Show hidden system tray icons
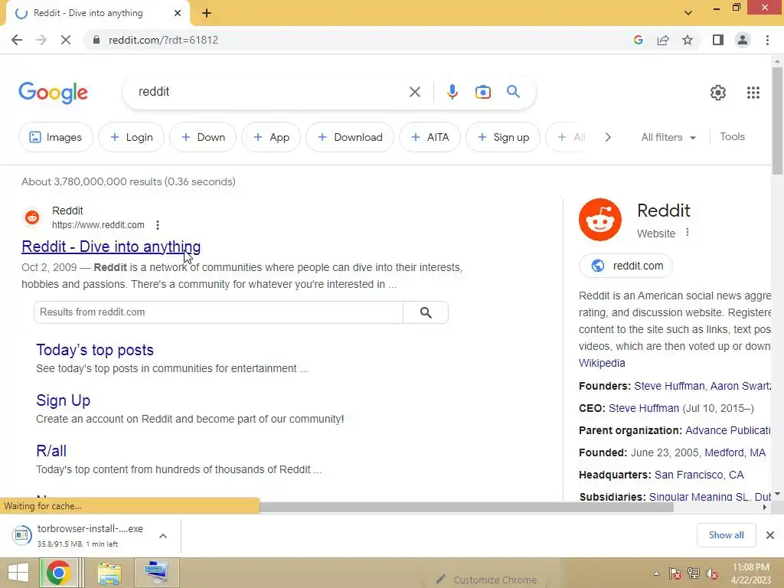784x588 pixels. tap(656, 573)
